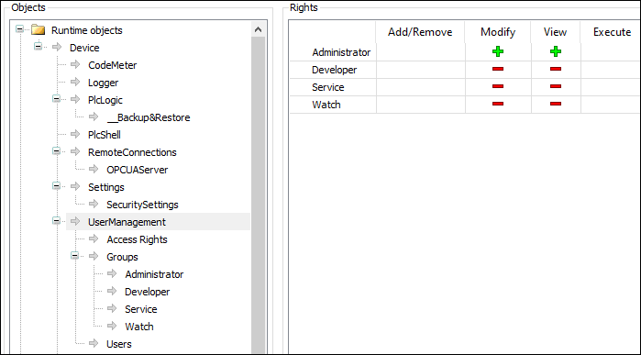Select the Add/Remove column header

[420, 32]
